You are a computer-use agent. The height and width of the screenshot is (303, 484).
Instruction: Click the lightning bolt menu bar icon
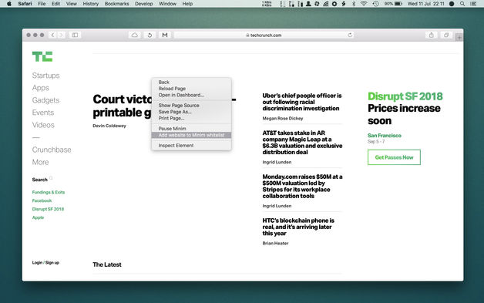(344, 4)
